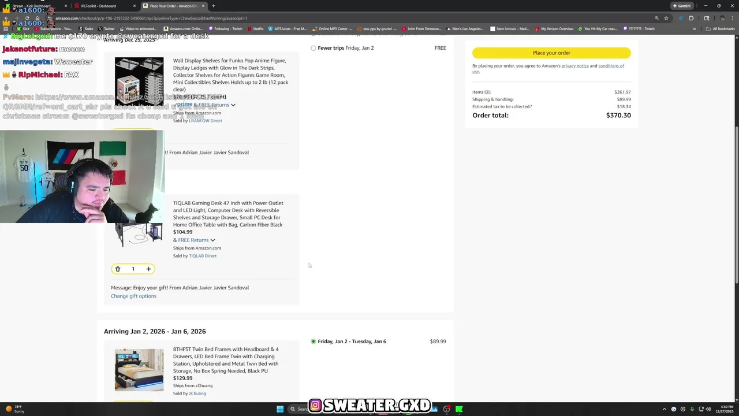Open the Stake bookmark

(85, 29)
